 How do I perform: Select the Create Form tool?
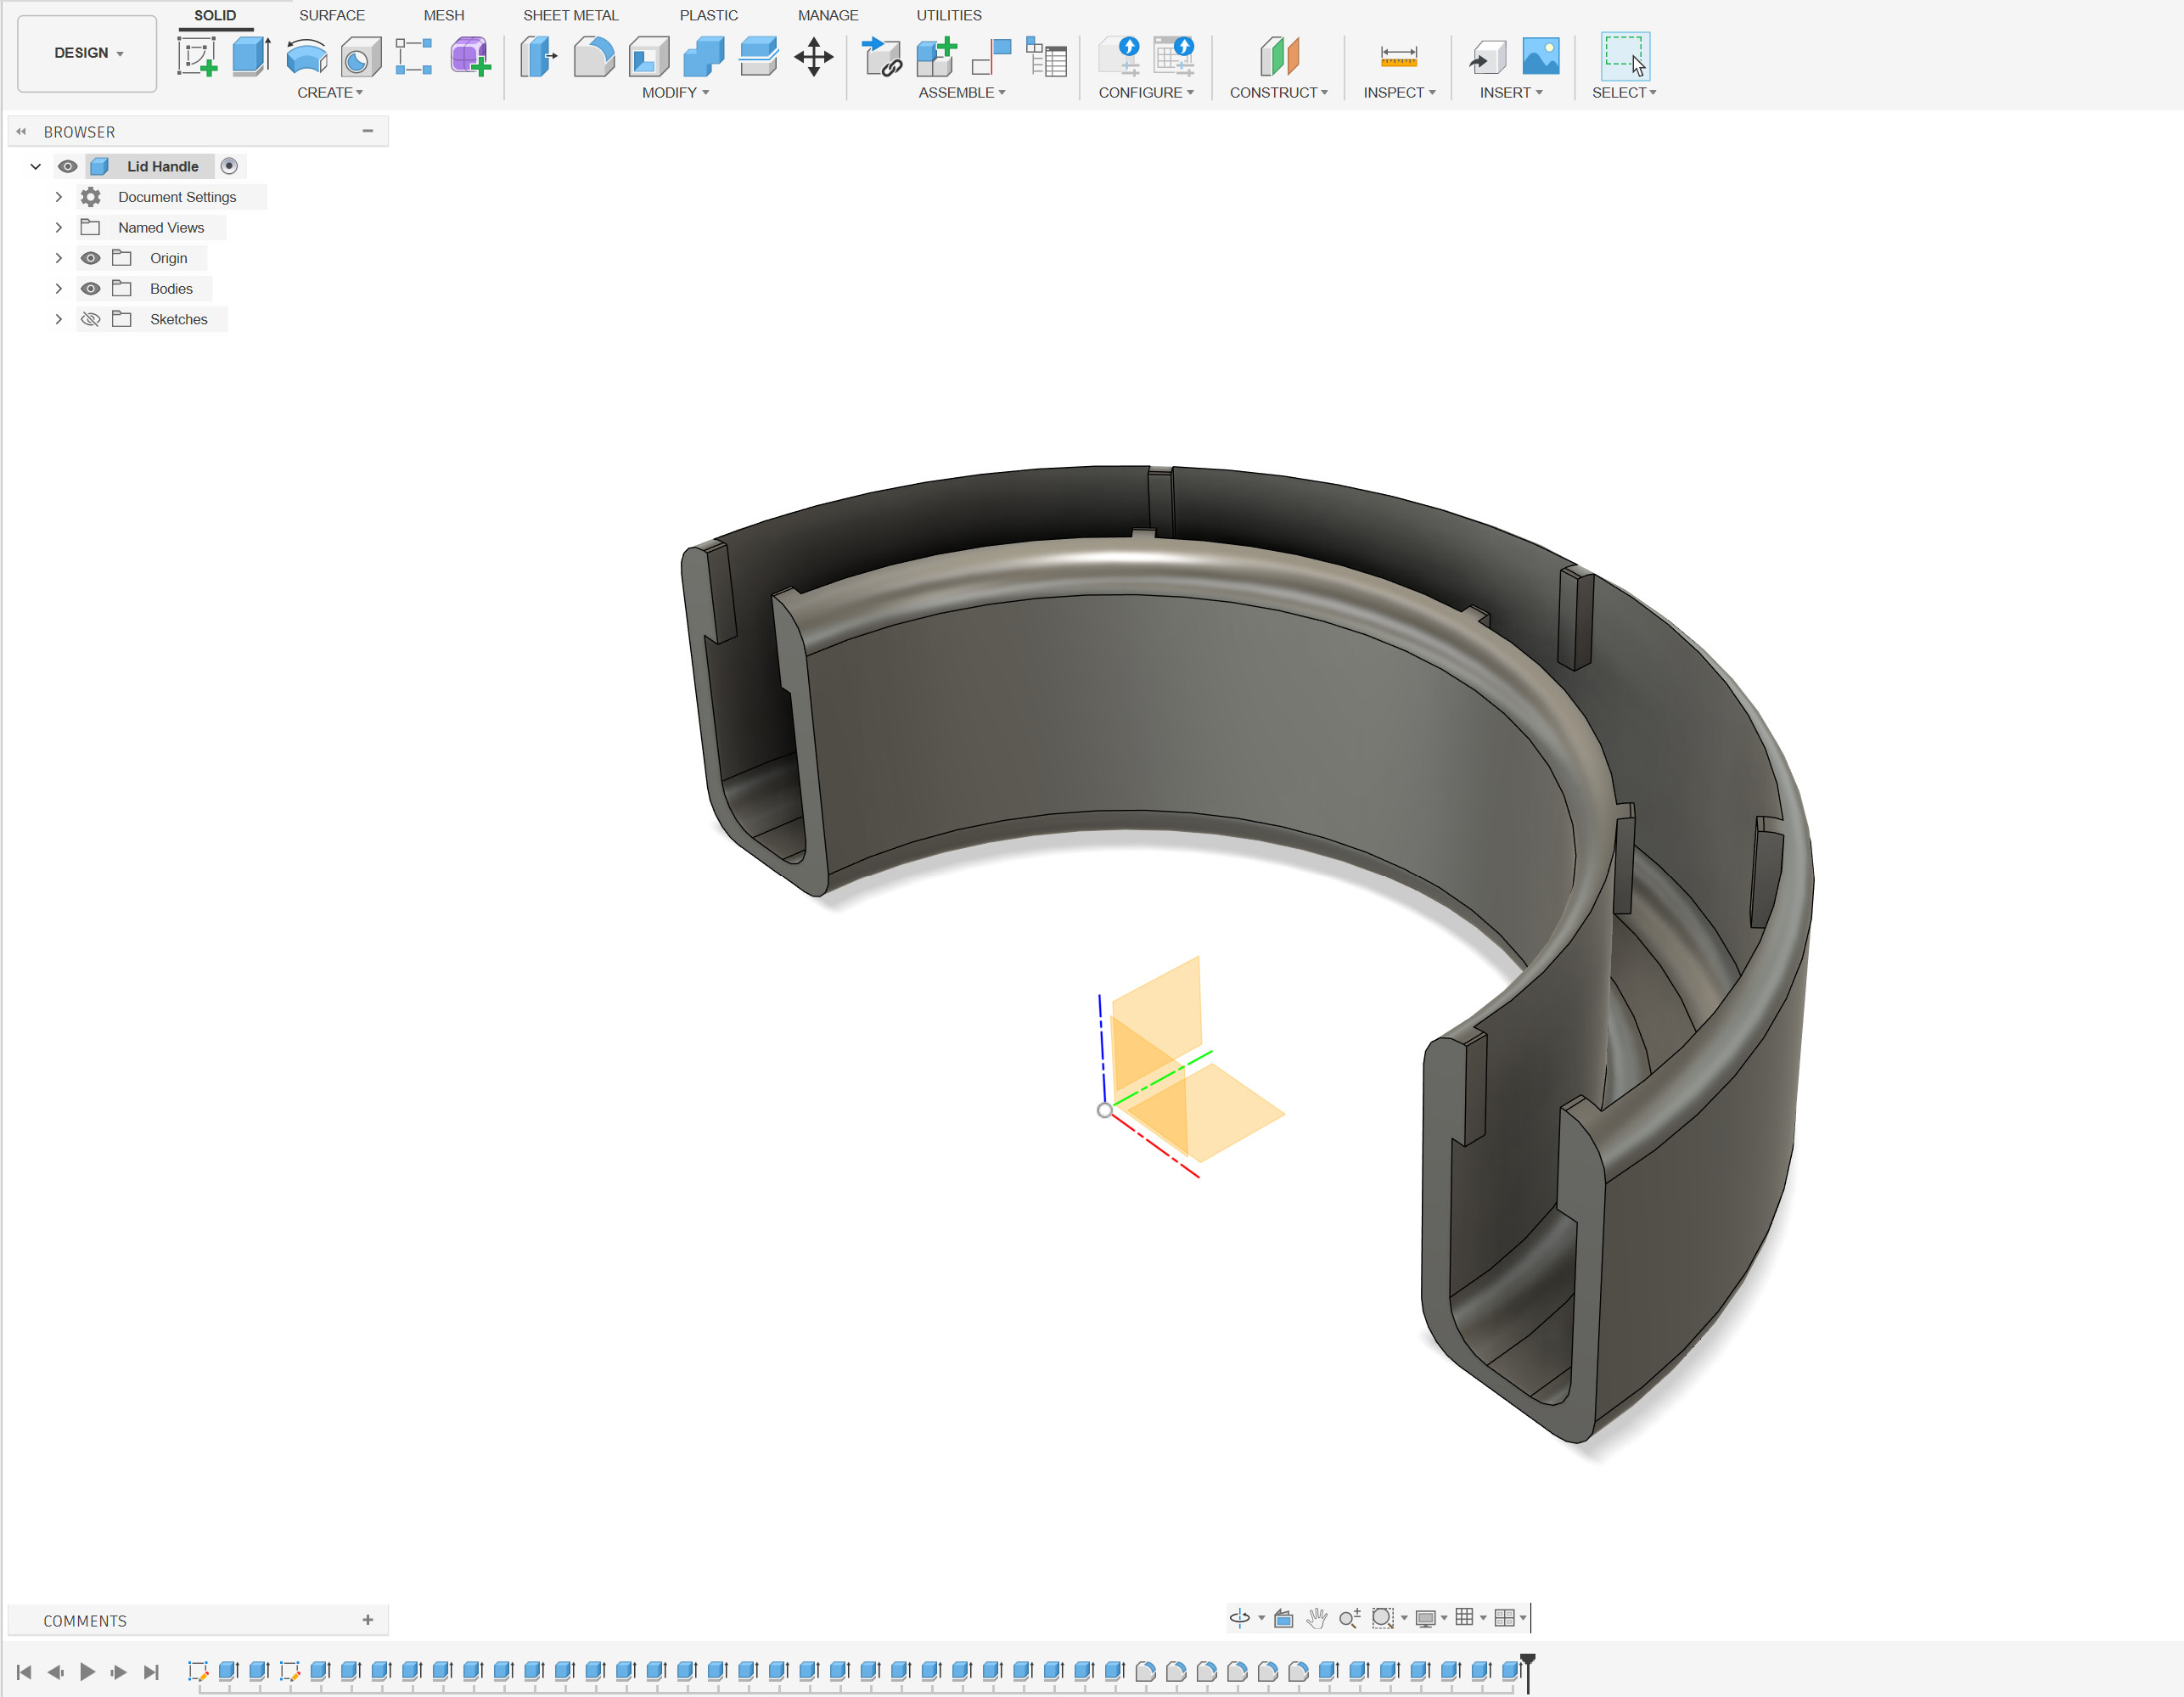point(469,57)
